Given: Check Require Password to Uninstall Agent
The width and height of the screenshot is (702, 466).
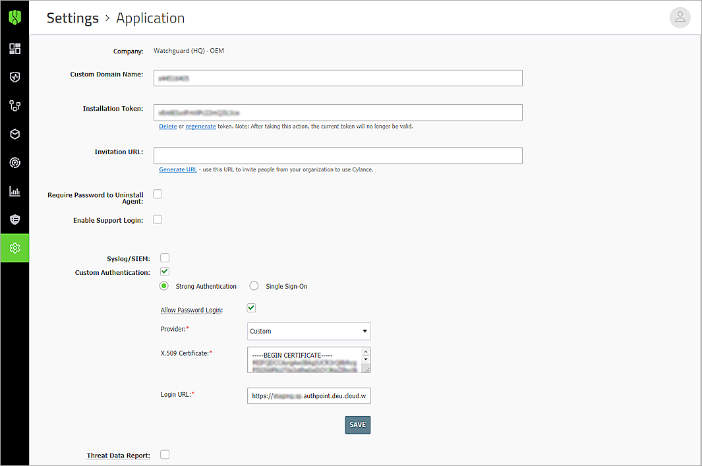Looking at the screenshot, I should [157, 194].
